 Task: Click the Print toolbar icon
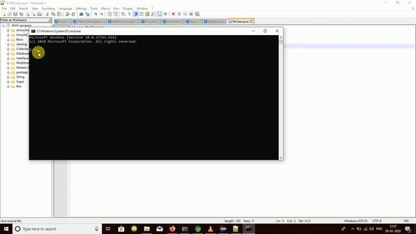[x=39, y=14]
